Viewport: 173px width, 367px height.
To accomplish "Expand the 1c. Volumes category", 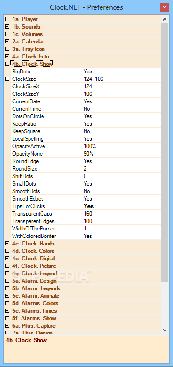I will (x=7, y=34).
